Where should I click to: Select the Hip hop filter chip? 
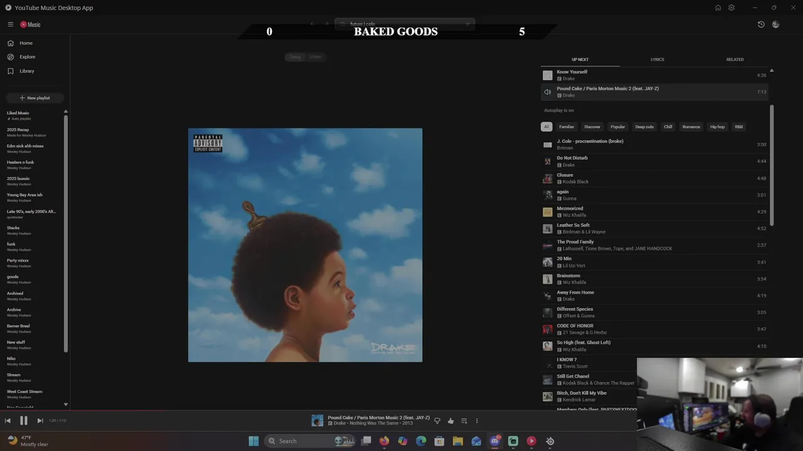click(717, 127)
